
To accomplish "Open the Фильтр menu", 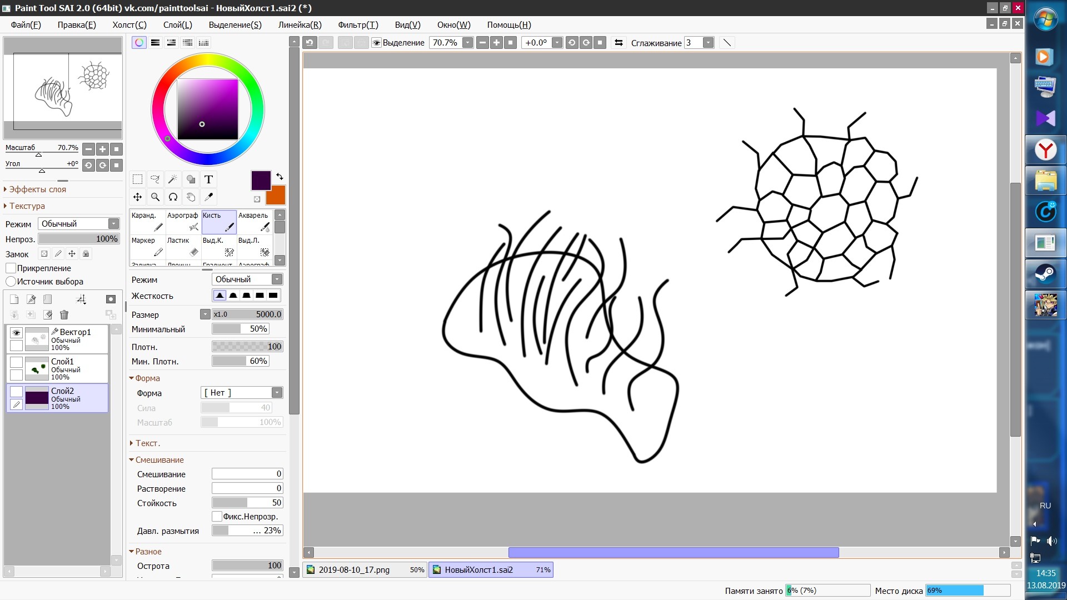I will coord(358,25).
